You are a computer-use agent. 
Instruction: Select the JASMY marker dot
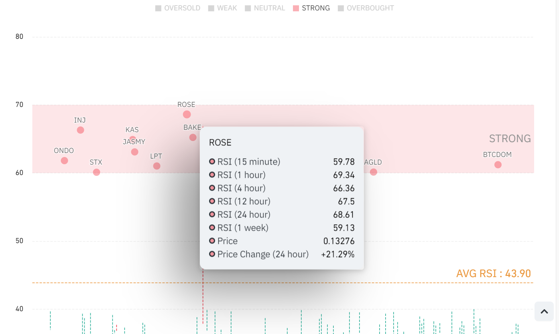(x=135, y=152)
